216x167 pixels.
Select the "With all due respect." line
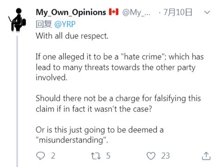(x=72, y=36)
